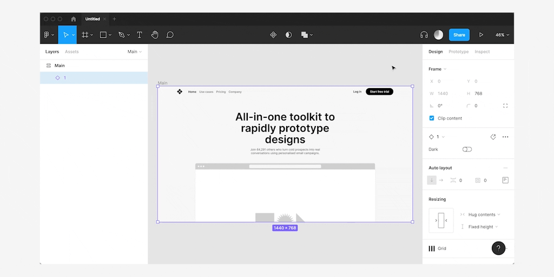
Task: Open the Move tool dropdown arrow
Action: click(74, 35)
